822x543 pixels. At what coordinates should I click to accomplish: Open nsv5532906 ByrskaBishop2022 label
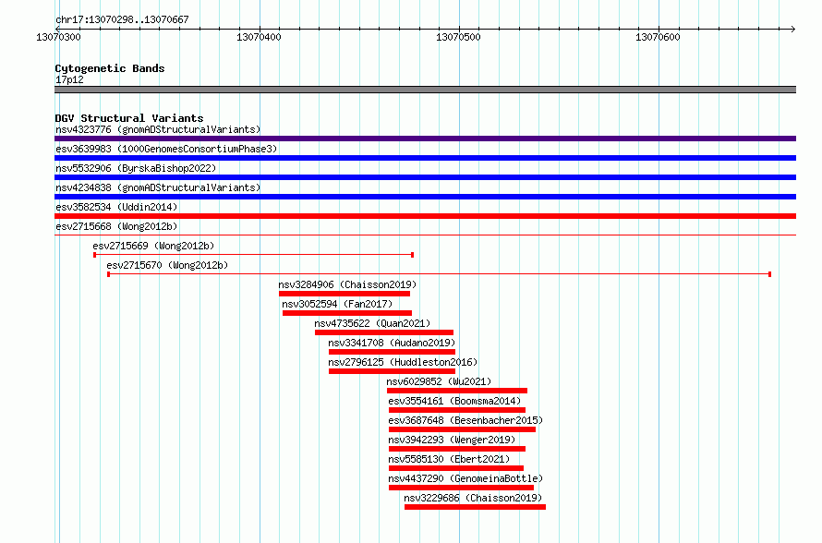[136, 168]
